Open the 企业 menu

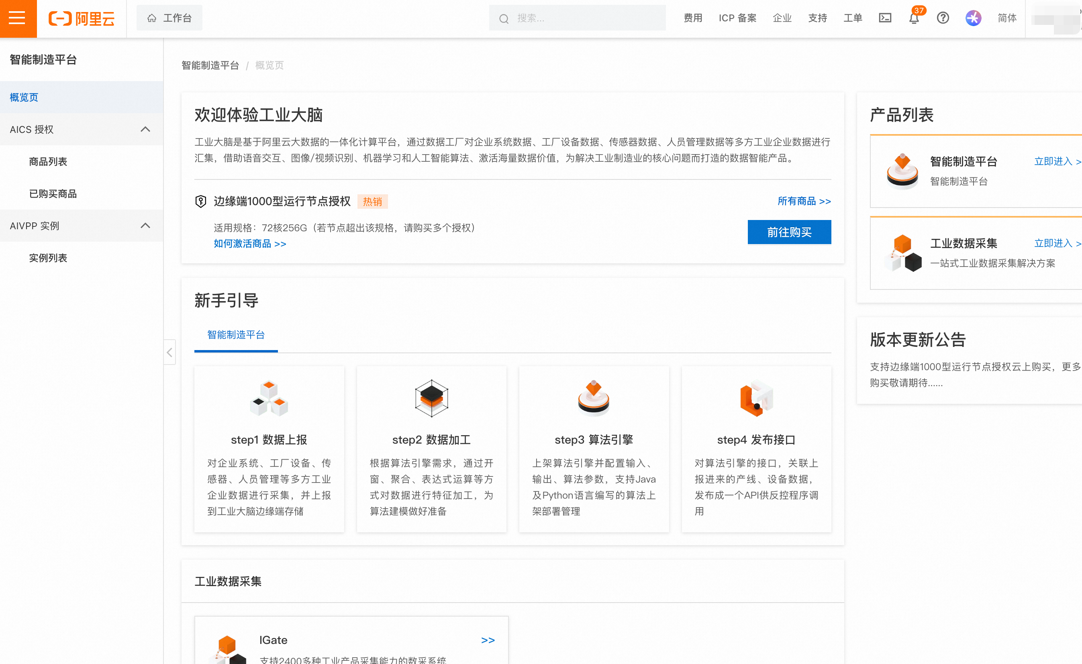coord(782,18)
